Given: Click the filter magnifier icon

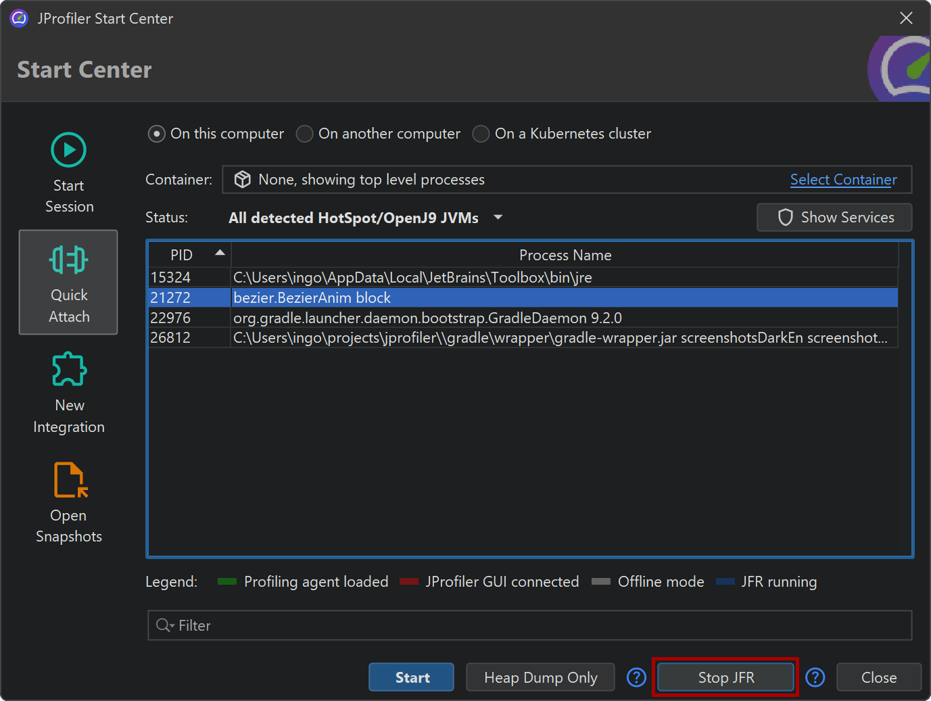Looking at the screenshot, I should pos(164,625).
